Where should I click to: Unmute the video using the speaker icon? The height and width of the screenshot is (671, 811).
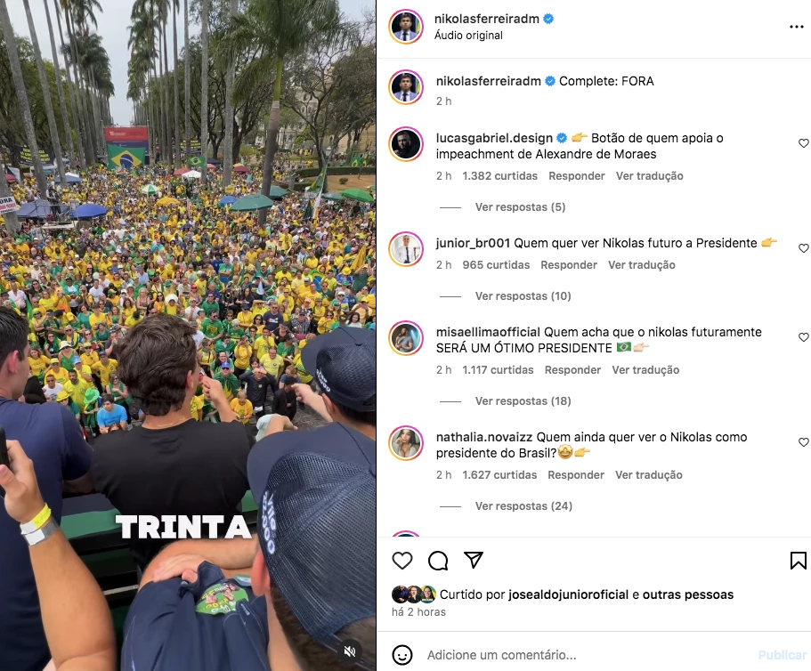[x=350, y=651]
